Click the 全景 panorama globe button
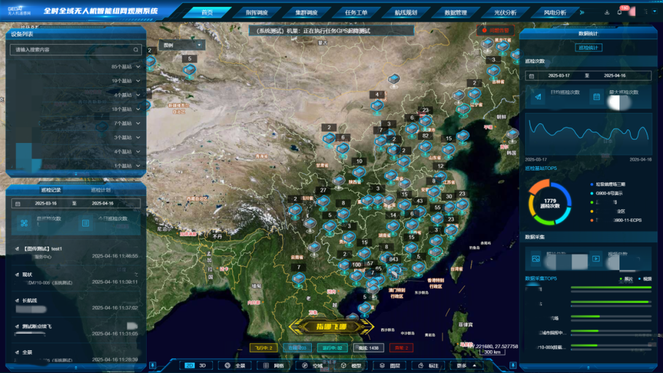This screenshot has width=663, height=373. click(x=235, y=366)
